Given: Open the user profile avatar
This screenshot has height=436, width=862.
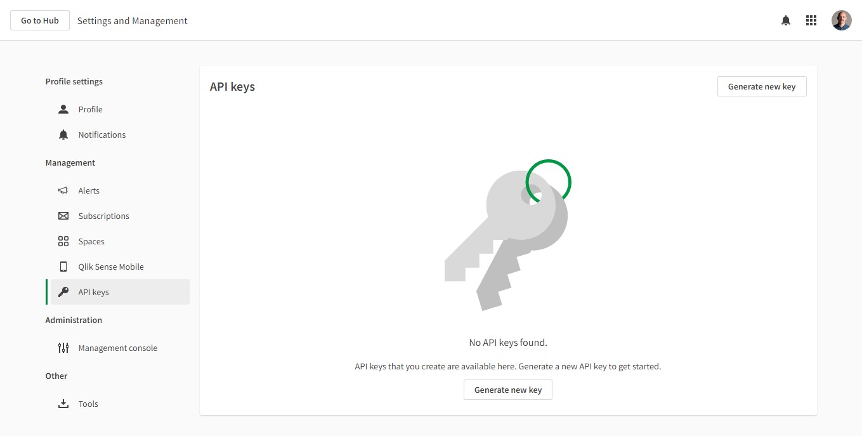Looking at the screenshot, I should 842,20.
